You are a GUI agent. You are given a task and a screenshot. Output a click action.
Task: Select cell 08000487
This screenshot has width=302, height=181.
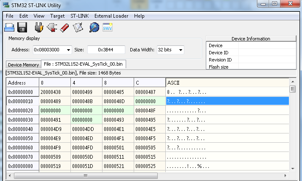click(x=150, y=92)
